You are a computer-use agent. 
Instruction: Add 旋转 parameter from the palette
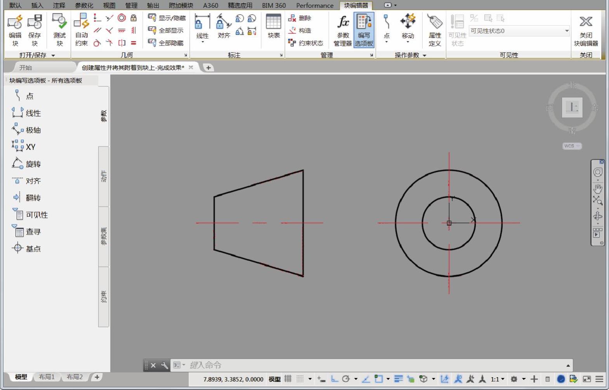26,164
